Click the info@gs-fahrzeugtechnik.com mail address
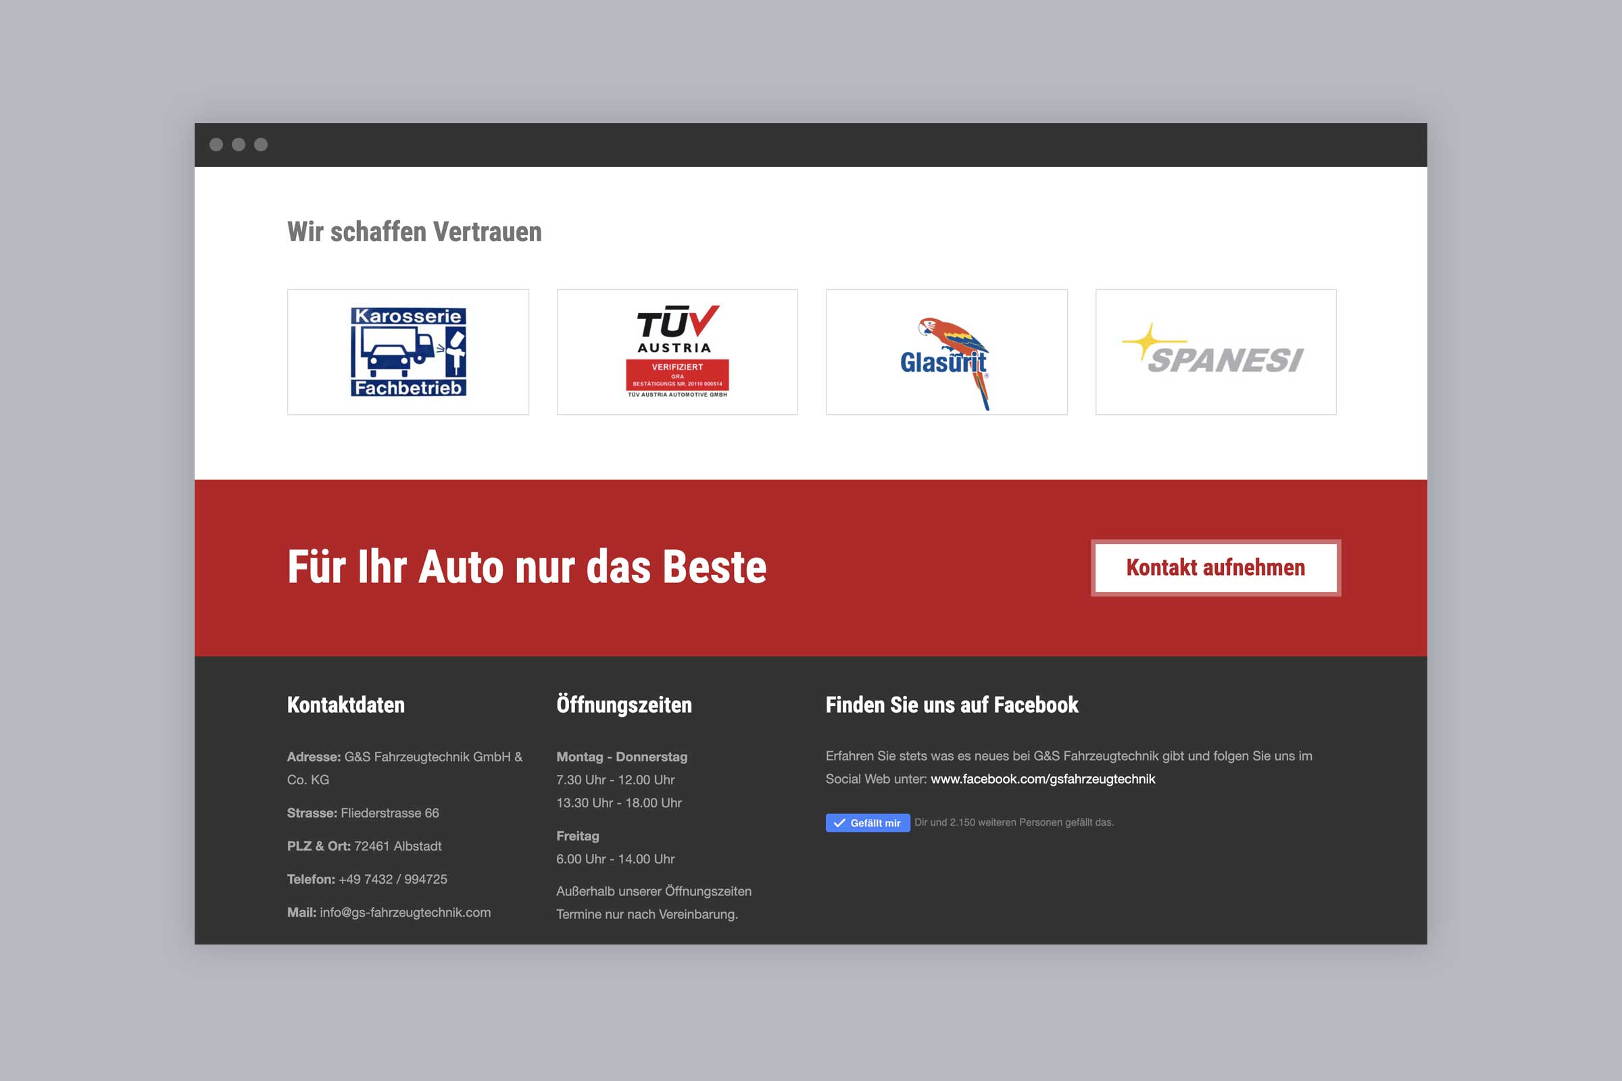Image resolution: width=1622 pixels, height=1081 pixels. (405, 912)
